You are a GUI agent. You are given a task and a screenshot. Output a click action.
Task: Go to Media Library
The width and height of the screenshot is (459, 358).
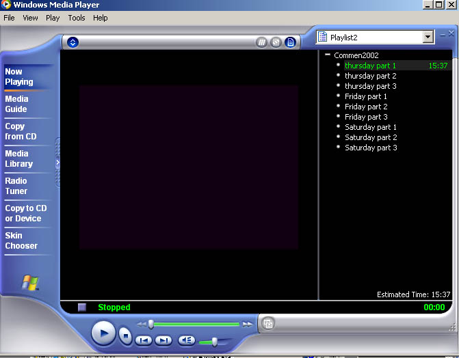18,159
